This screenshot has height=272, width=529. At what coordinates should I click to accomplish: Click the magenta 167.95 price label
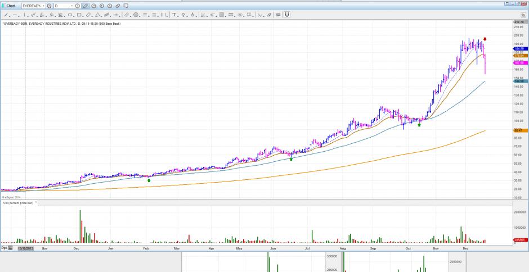pyautogui.click(x=521, y=63)
